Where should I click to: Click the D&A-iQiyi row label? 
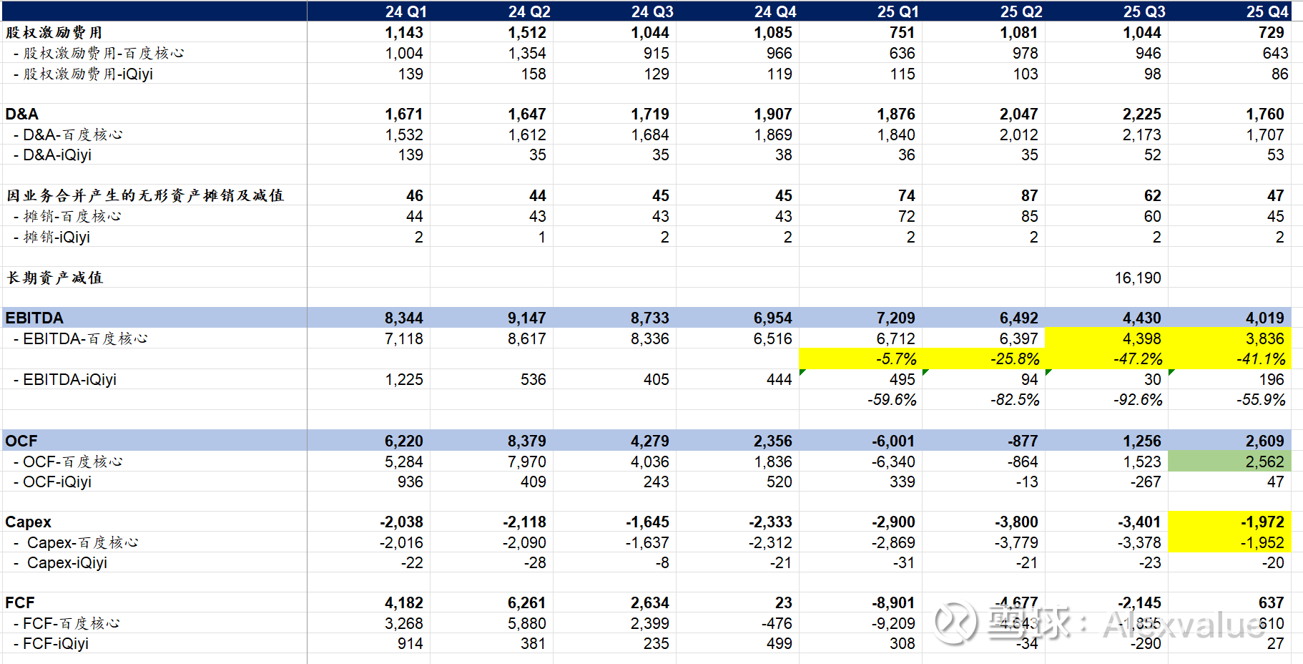[52, 155]
